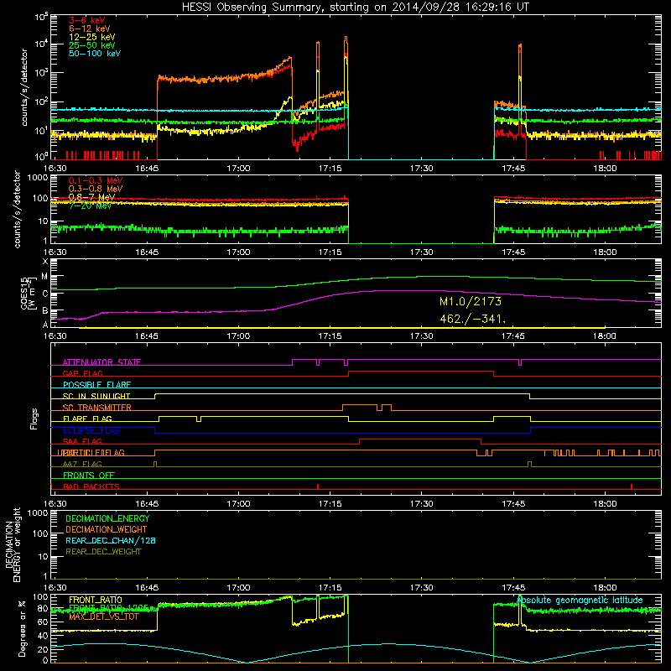Click the 18:00 tick below the decimation panel

(605, 588)
